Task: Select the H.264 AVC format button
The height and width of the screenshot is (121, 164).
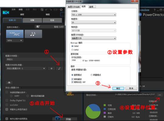Action: [15, 34]
